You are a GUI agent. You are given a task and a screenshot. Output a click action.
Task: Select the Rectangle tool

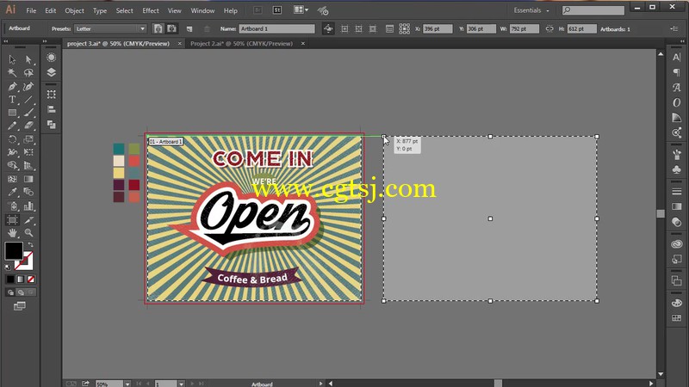coord(12,113)
